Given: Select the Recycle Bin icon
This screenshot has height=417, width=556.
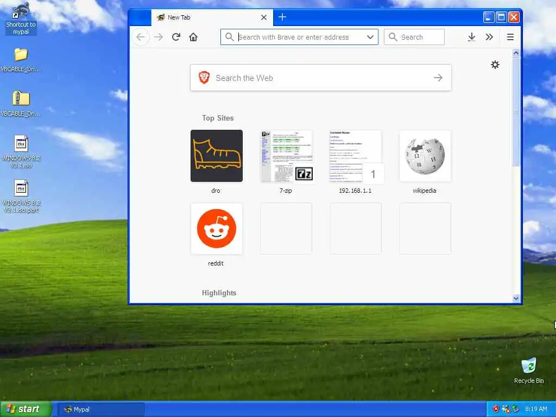Looking at the screenshot, I should tap(529, 371).
